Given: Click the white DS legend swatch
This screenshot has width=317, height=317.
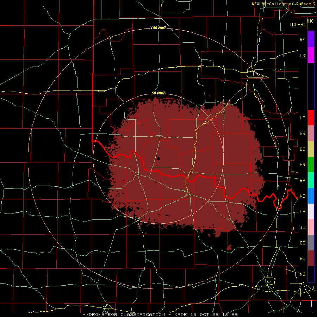Looking at the screenshot, I should [311, 211].
